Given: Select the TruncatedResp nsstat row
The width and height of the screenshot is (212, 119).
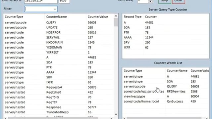Looking at the screenshot, I should 59,112.
